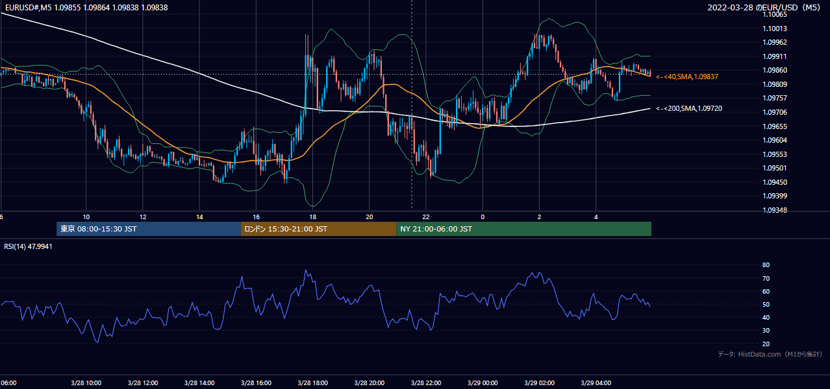Click price level 1.09911 on the axis
The height and width of the screenshot is (389, 830).
tap(774, 56)
